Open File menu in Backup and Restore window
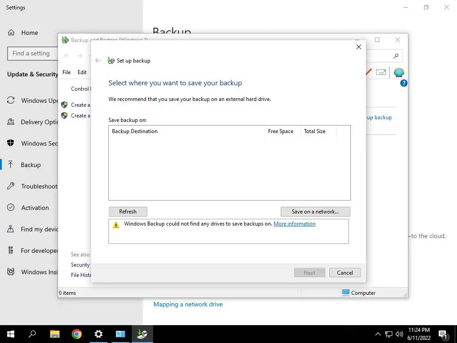The width and height of the screenshot is (457, 343). click(66, 72)
